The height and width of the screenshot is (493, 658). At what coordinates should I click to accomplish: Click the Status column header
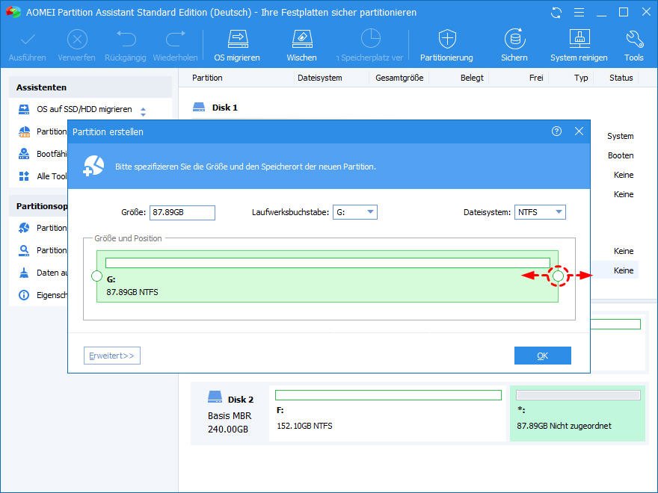(621, 78)
